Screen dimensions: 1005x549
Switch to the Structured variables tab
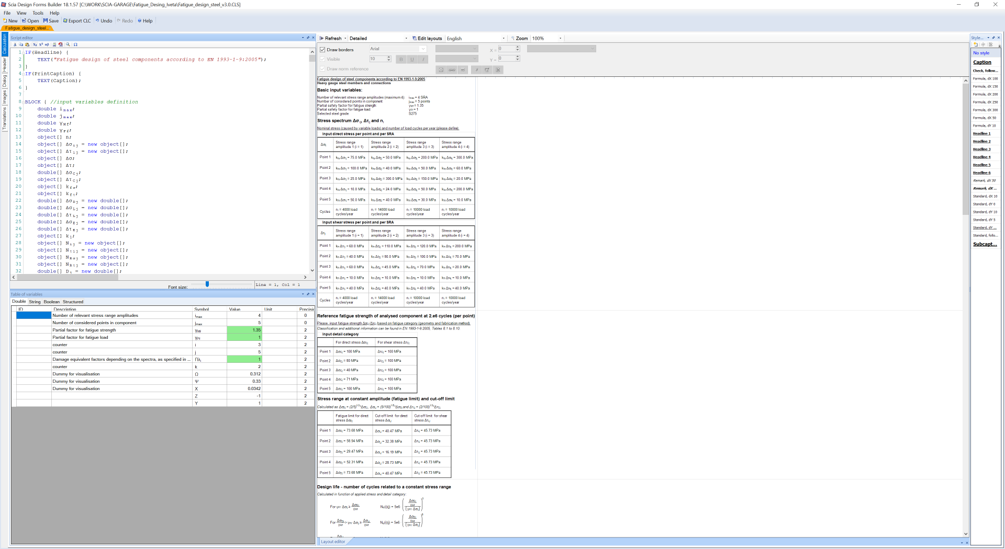(x=73, y=302)
